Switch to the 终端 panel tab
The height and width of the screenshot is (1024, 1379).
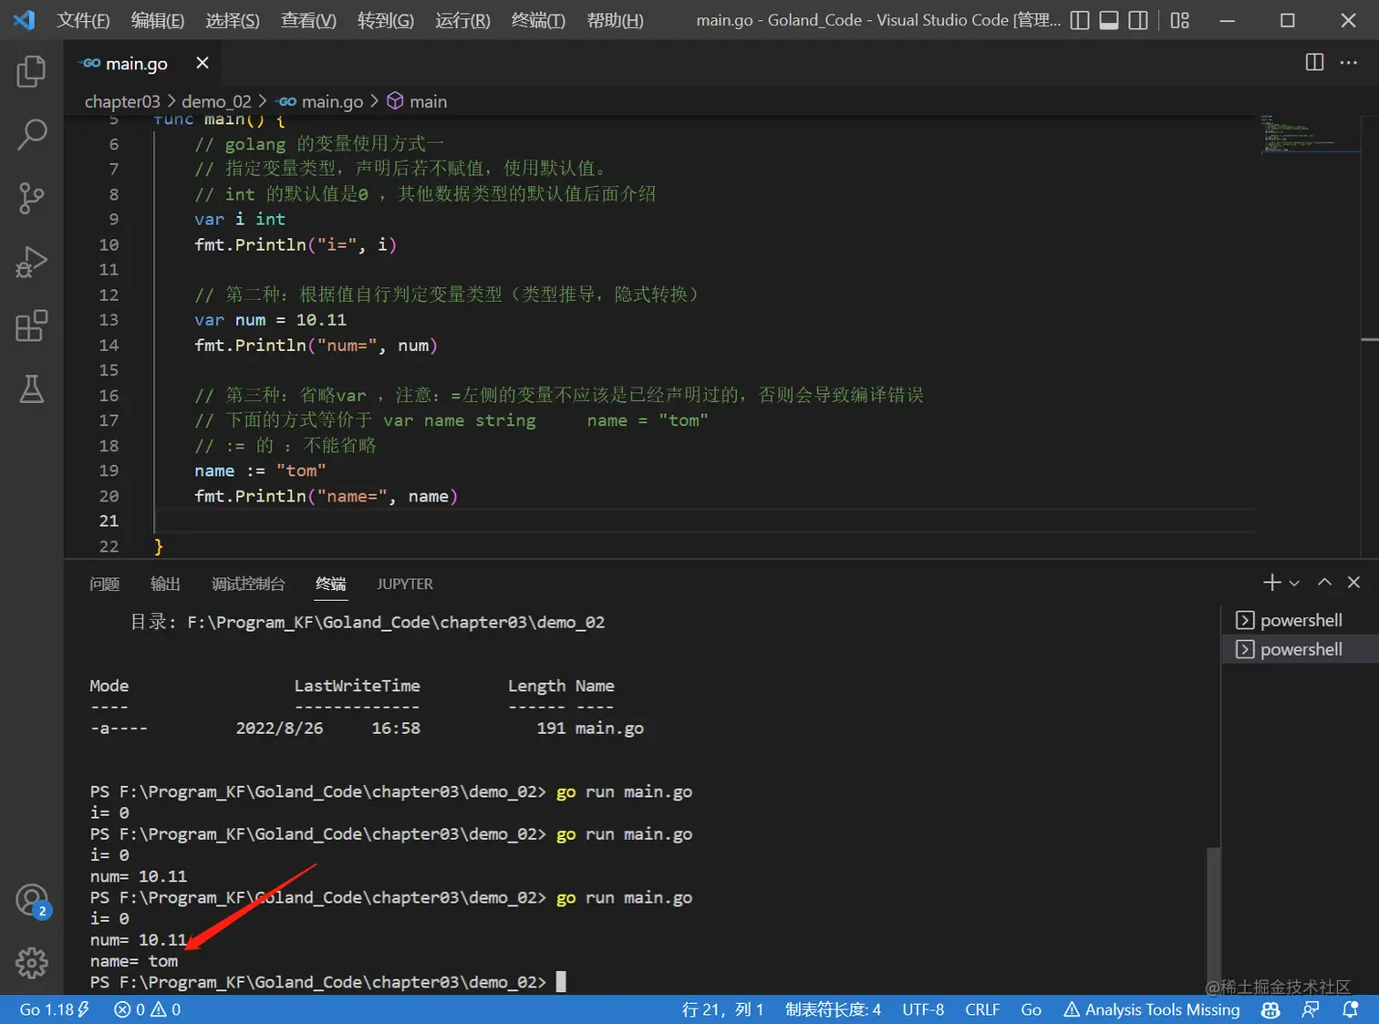click(331, 584)
